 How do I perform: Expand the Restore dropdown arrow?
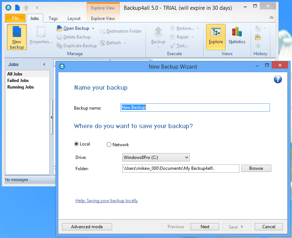click(x=198, y=29)
